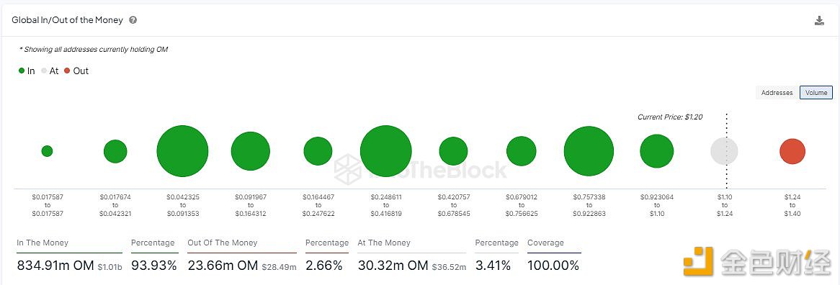Toggle the red Out legend item
This screenshot has width=840, height=285.
point(76,71)
